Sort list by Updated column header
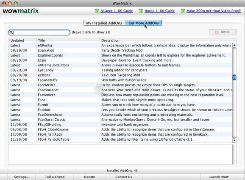 pyautogui.click(x=22, y=41)
